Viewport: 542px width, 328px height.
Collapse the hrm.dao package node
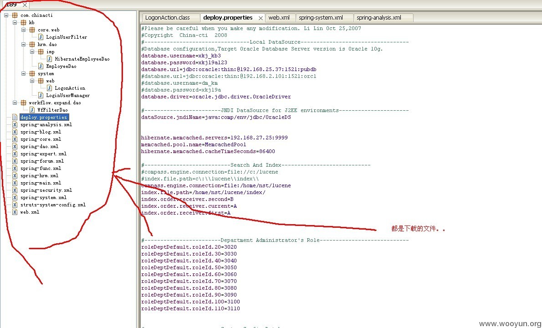24,44
